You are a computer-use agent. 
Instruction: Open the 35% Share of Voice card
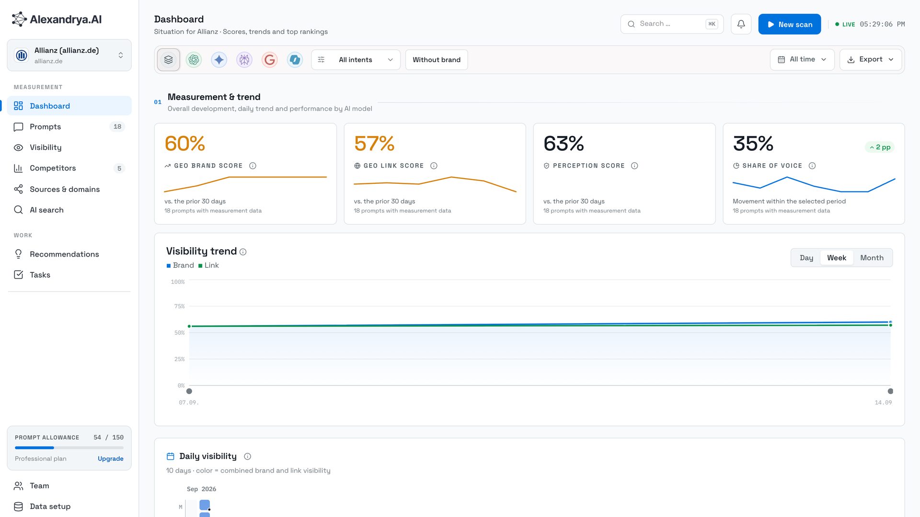point(814,174)
